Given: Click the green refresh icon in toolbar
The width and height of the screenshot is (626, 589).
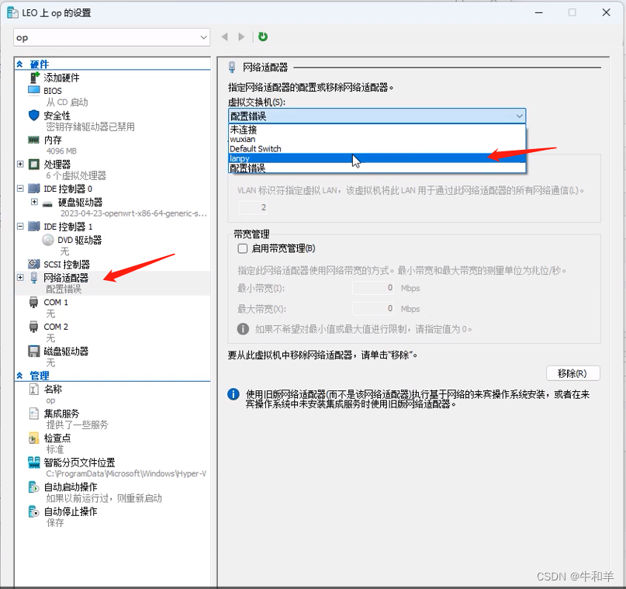Looking at the screenshot, I should [263, 36].
